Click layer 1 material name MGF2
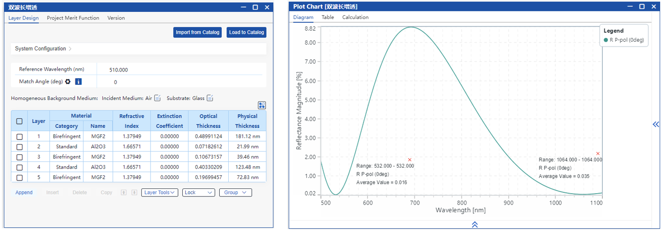Screen dimensions: 663x232 pos(98,136)
